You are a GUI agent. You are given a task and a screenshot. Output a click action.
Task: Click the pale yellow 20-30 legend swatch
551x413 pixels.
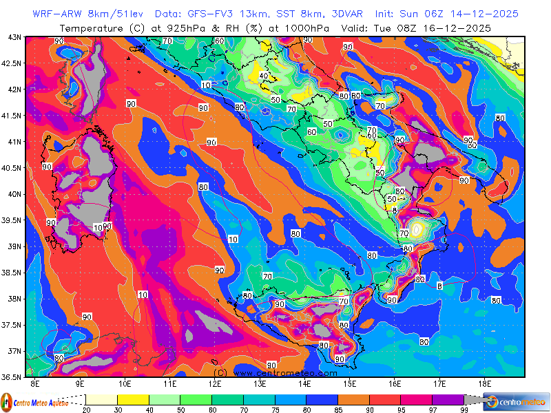101,399
